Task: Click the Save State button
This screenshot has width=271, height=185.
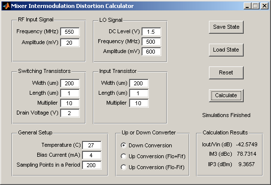Action: click(226, 27)
